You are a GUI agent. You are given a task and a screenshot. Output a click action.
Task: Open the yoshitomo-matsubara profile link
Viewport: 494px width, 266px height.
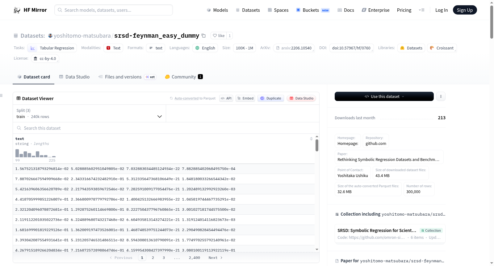pyautogui.click(x=82, y=36)
